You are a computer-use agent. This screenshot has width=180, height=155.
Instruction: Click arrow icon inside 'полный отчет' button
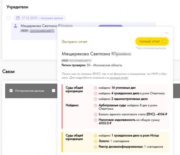[164, 41]
